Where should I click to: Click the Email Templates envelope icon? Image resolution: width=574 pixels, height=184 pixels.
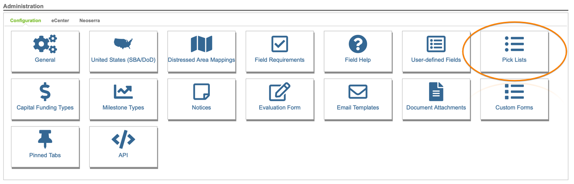tap(358, 92)
